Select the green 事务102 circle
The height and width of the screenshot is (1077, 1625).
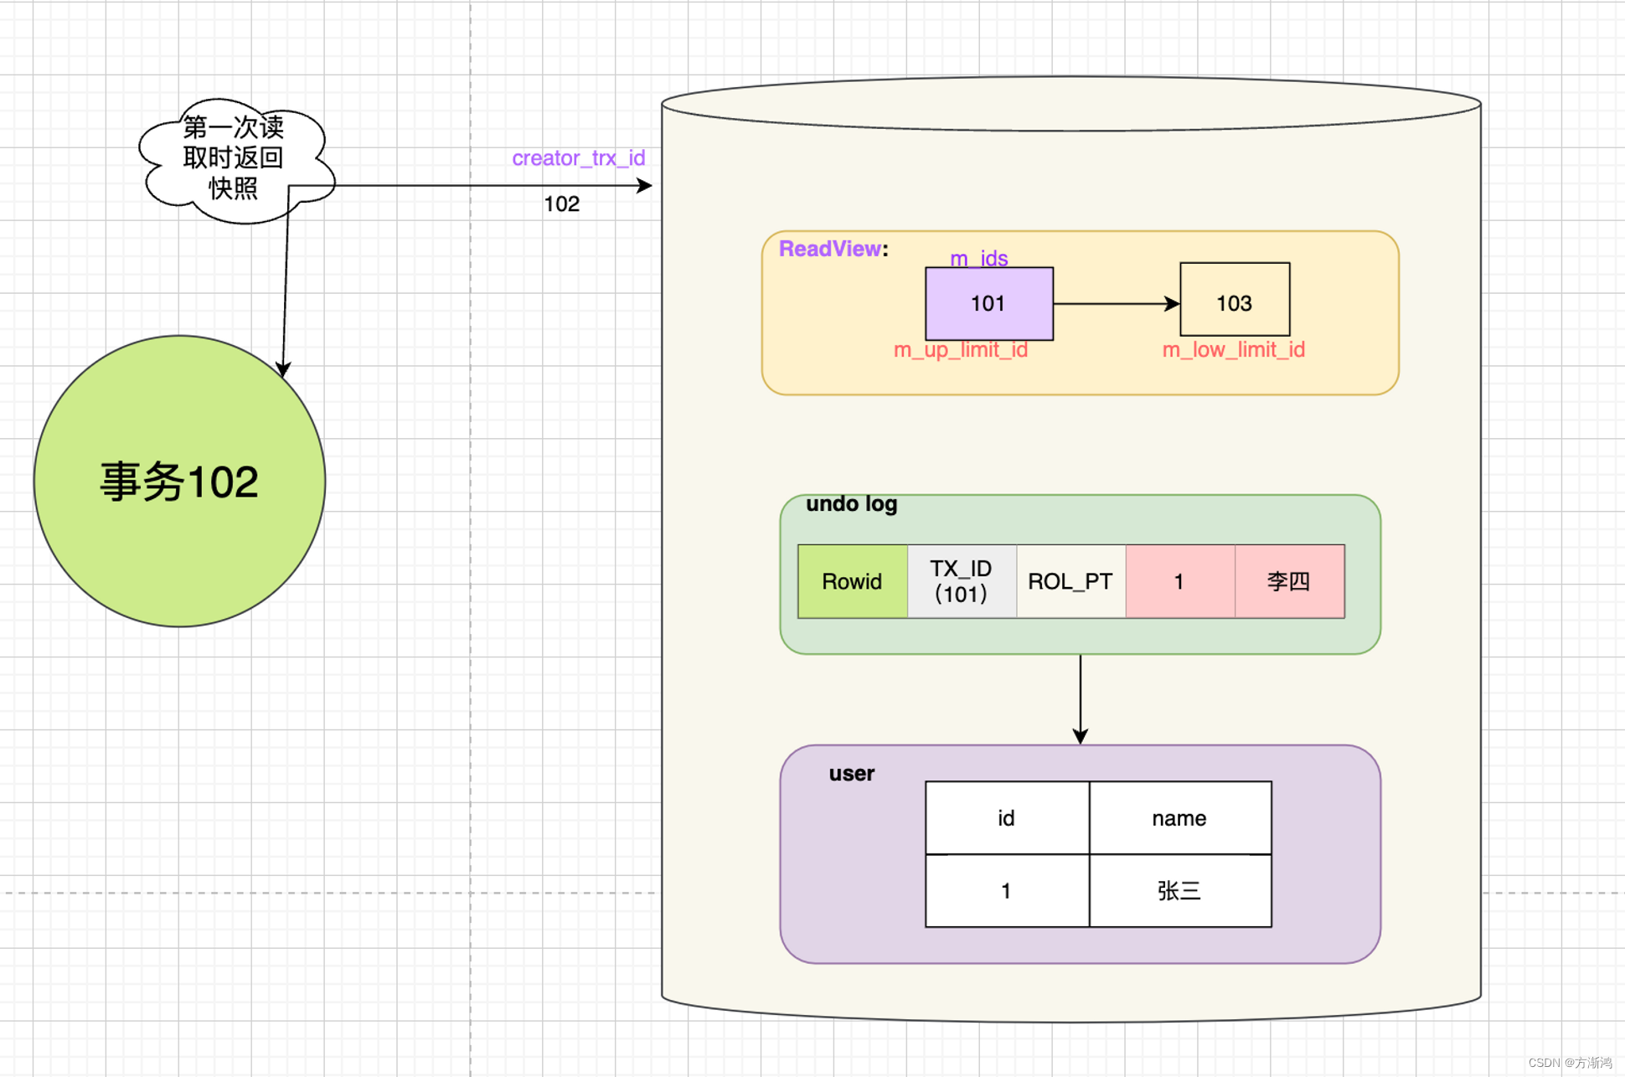[179, 481]
